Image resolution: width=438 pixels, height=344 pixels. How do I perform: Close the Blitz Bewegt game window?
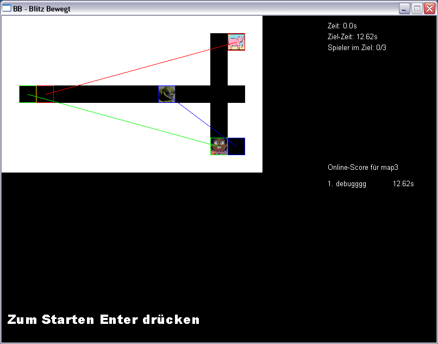429,9
